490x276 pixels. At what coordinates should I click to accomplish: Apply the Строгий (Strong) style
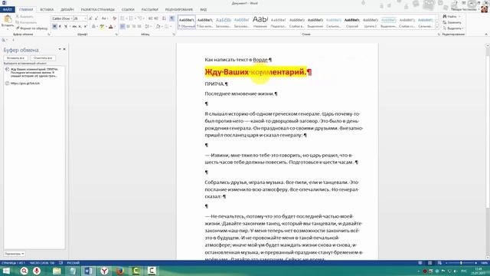point(352,22)
